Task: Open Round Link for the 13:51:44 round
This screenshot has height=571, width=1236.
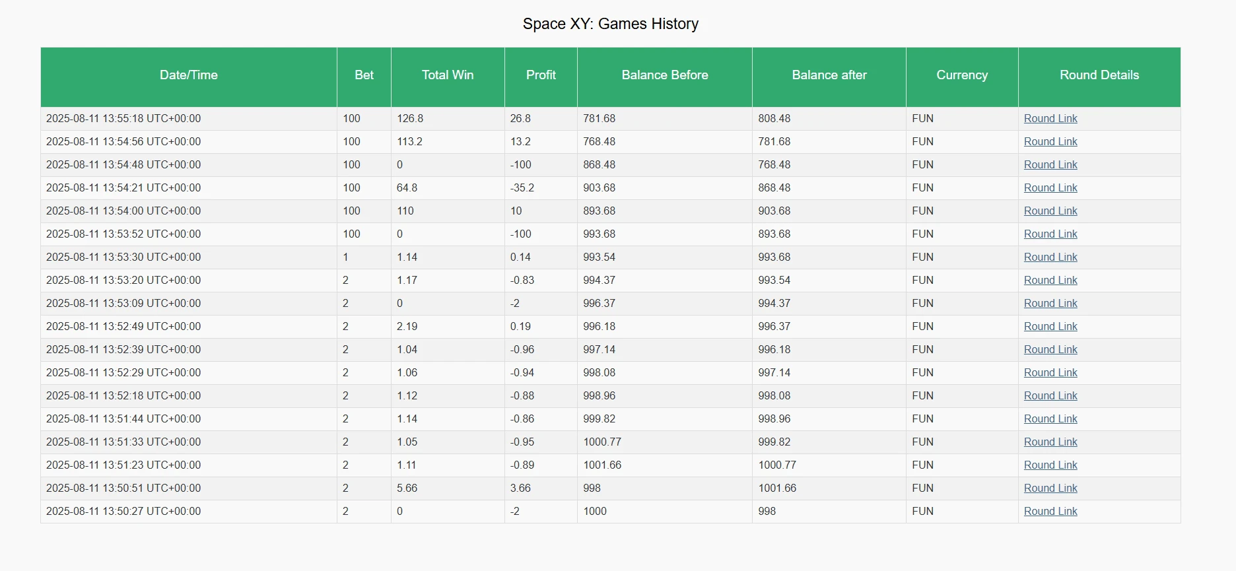Action: (x=1050, y=419)
